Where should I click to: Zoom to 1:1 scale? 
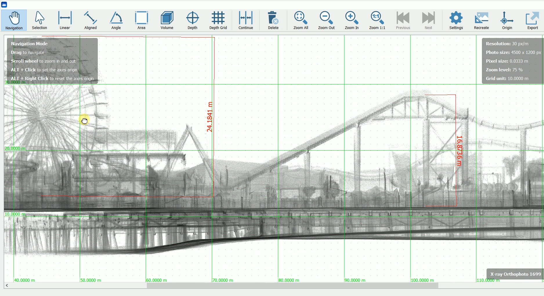[x=377, y=20]
